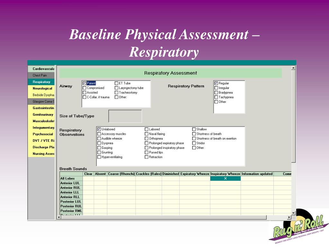The image size is (329, 247).
Task: Check Other under Respiratory Observations
Action: click(194, 148)
